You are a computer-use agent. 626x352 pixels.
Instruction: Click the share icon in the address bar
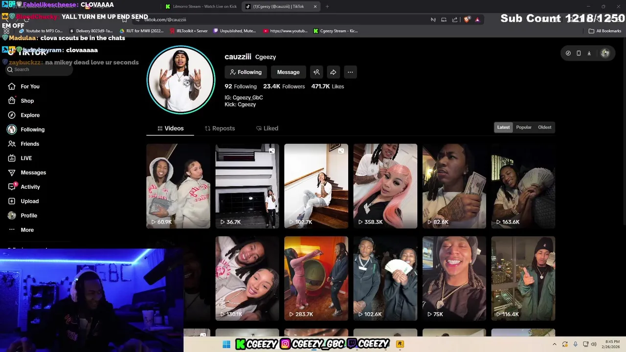tap(455, 20)
